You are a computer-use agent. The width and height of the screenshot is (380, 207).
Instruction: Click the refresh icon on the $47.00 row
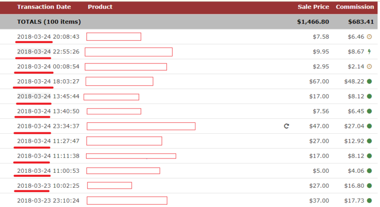click(286, 126)
